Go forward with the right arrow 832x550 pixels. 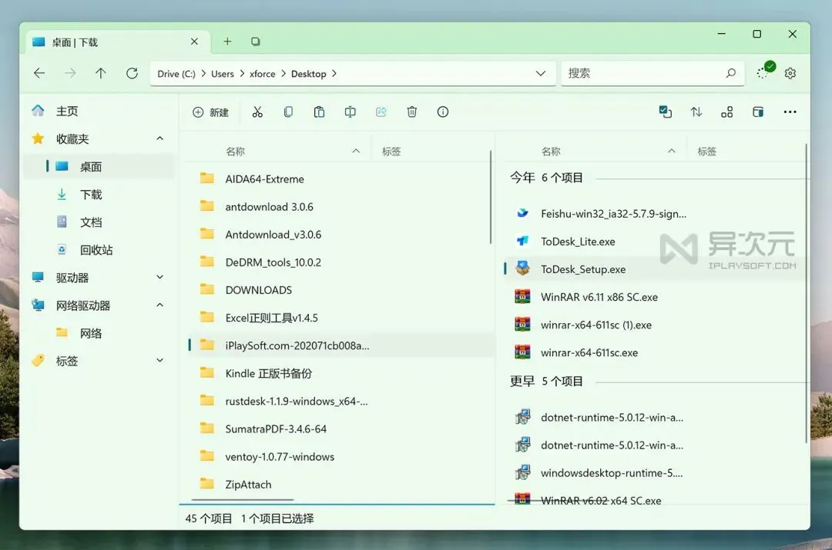pyautogui.click(x=70, y=73)
